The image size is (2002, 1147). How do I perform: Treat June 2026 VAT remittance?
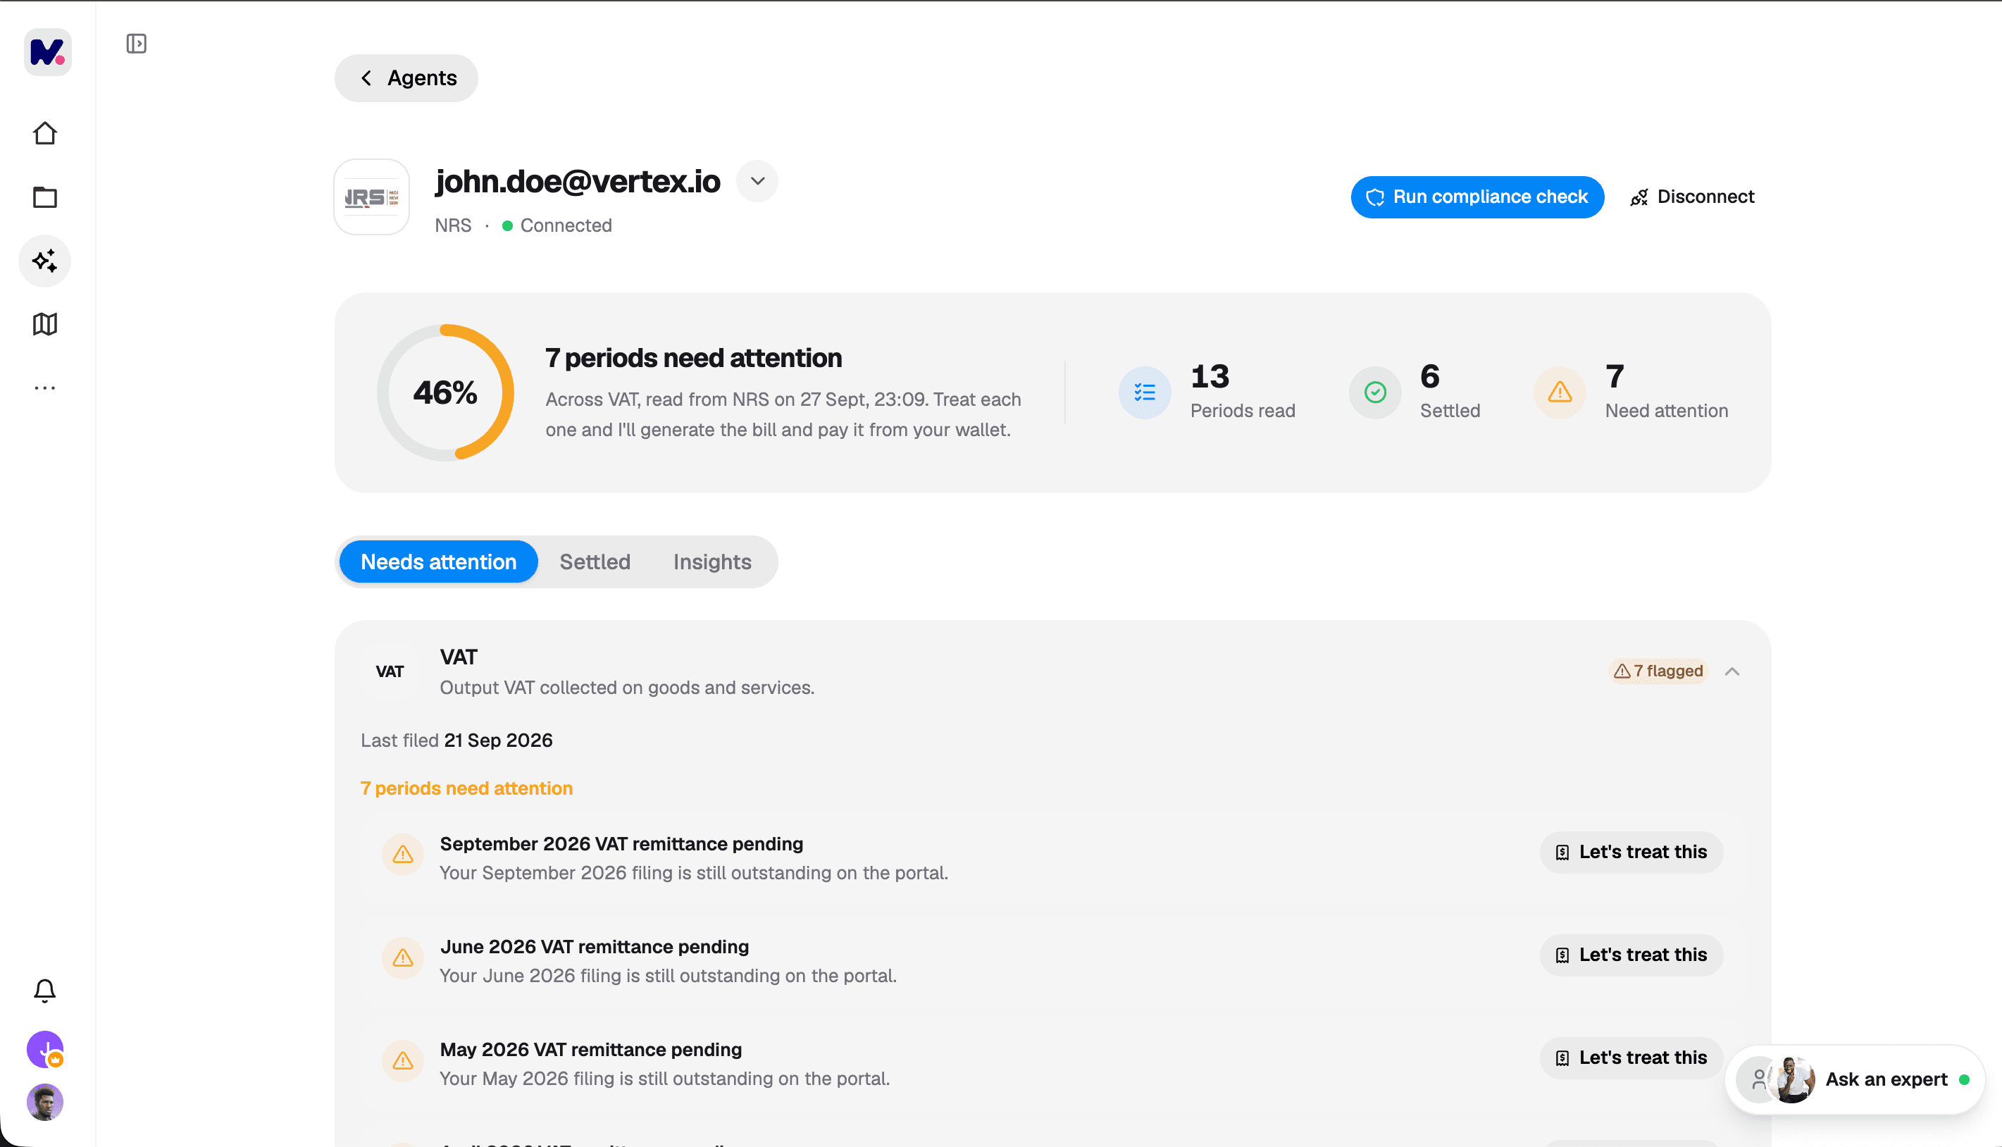click(1631, 955)
